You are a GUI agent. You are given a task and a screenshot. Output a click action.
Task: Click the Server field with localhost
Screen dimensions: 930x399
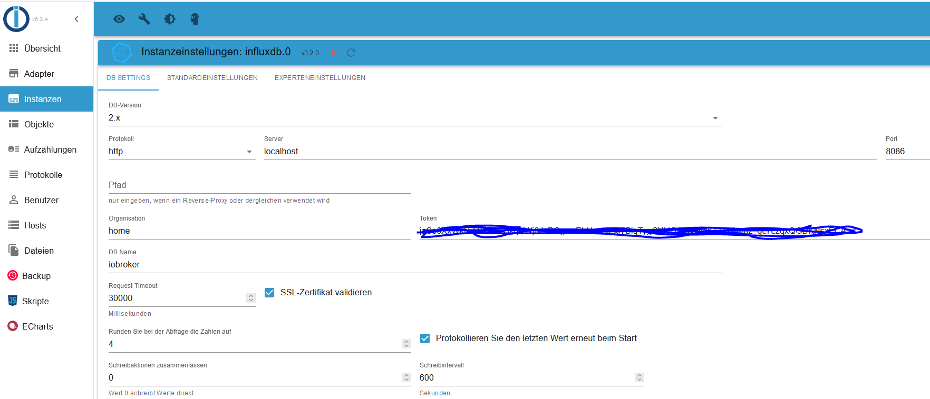pyautogui.click(x=570, y=152)
